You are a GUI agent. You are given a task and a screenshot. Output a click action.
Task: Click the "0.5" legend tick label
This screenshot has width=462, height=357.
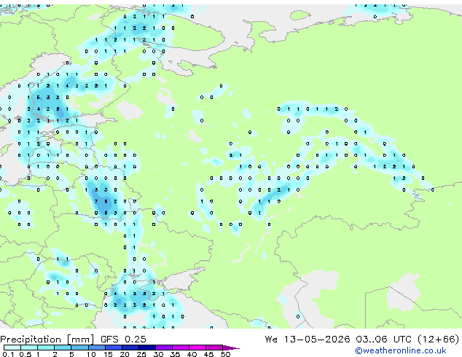(x=26, y=354)
